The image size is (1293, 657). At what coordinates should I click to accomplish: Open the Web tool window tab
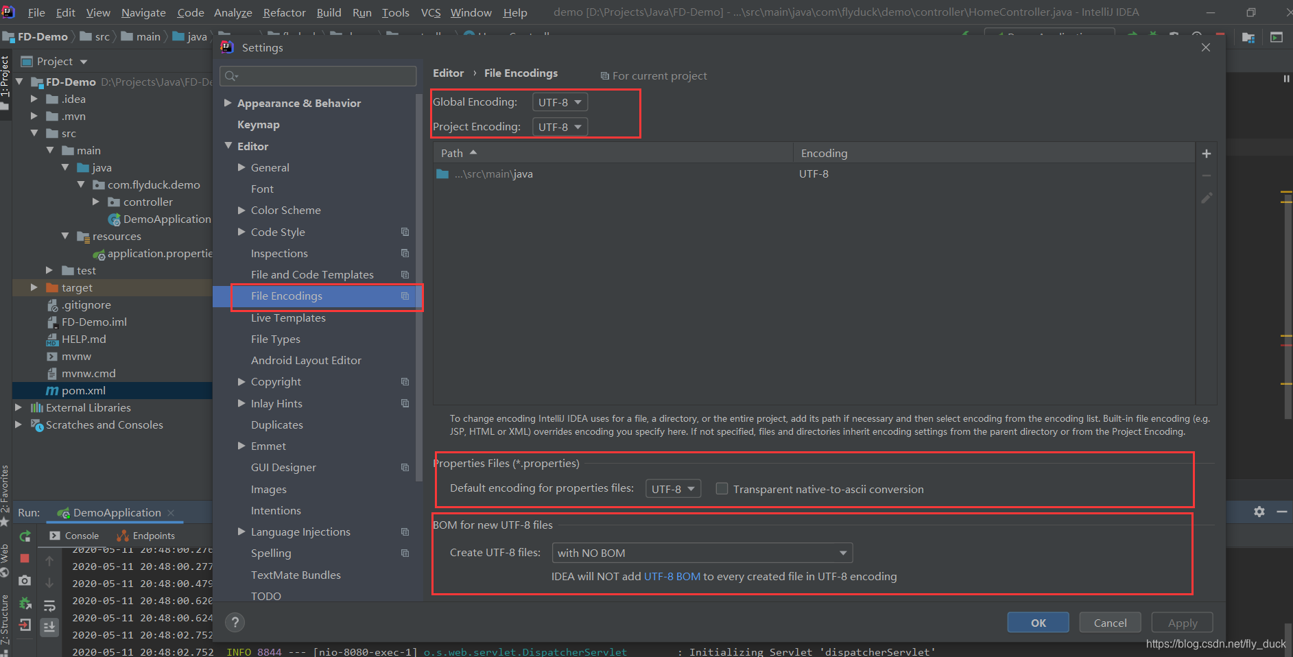click(5, 561)
